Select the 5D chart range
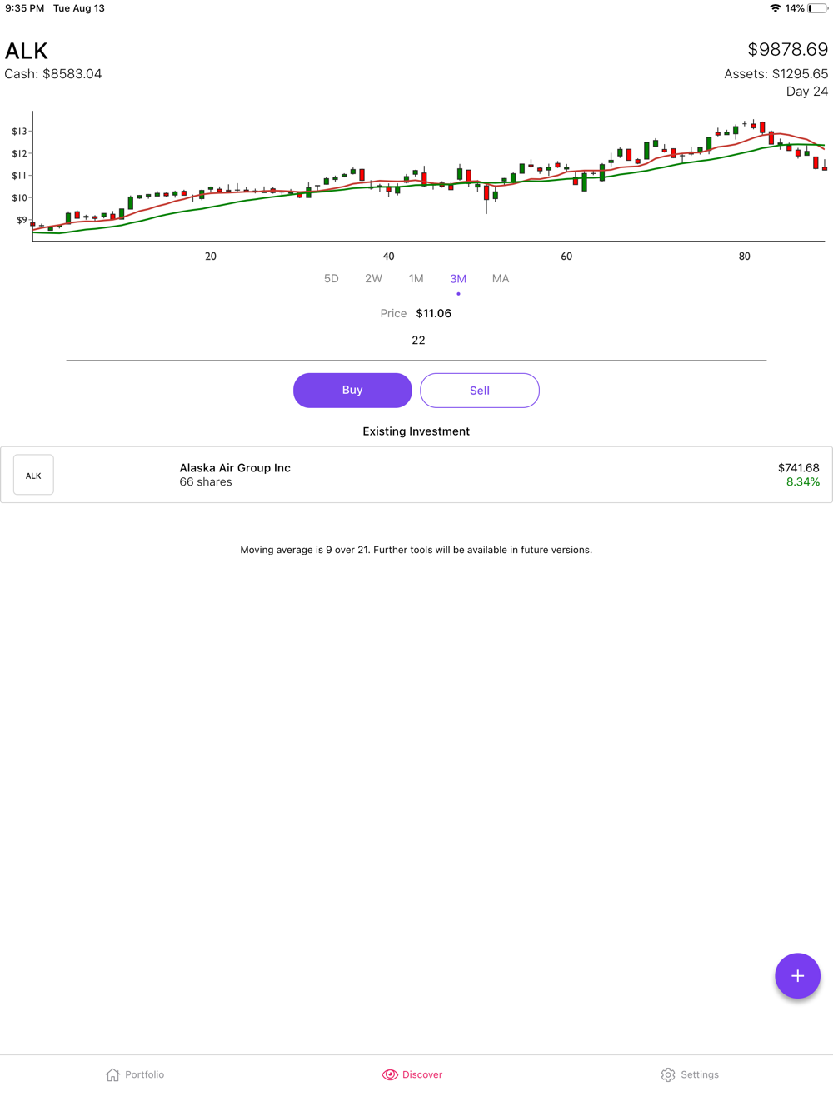This screenshot has height=1111, width=833. (332, 279)
